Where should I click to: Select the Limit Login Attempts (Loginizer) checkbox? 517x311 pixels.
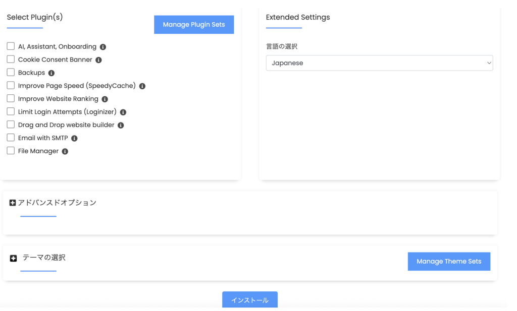[x=11, y=112]
